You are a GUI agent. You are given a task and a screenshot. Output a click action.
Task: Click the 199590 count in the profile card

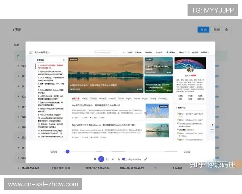200,99
